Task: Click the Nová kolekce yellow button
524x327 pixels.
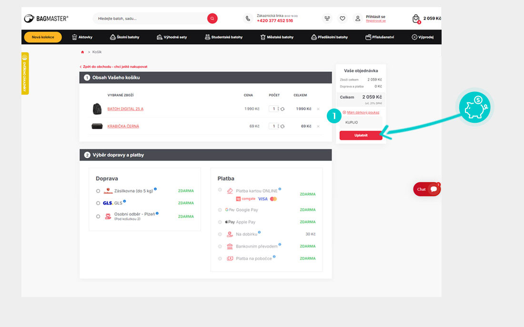Action: click(x=43, y=37)
